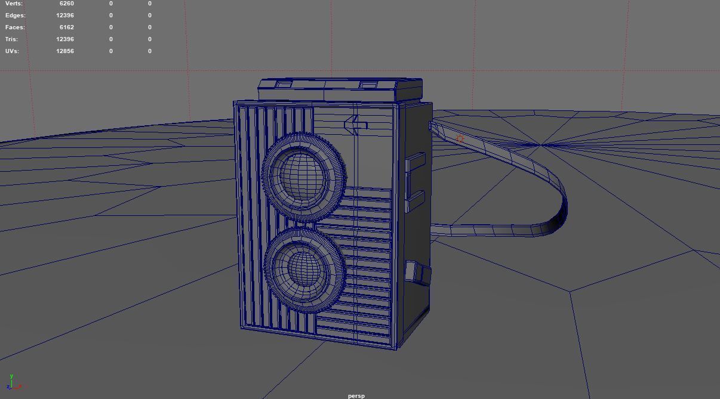Click the XYZ view axis gizmo
The image size is (720, 399).
tap(14, 382)
